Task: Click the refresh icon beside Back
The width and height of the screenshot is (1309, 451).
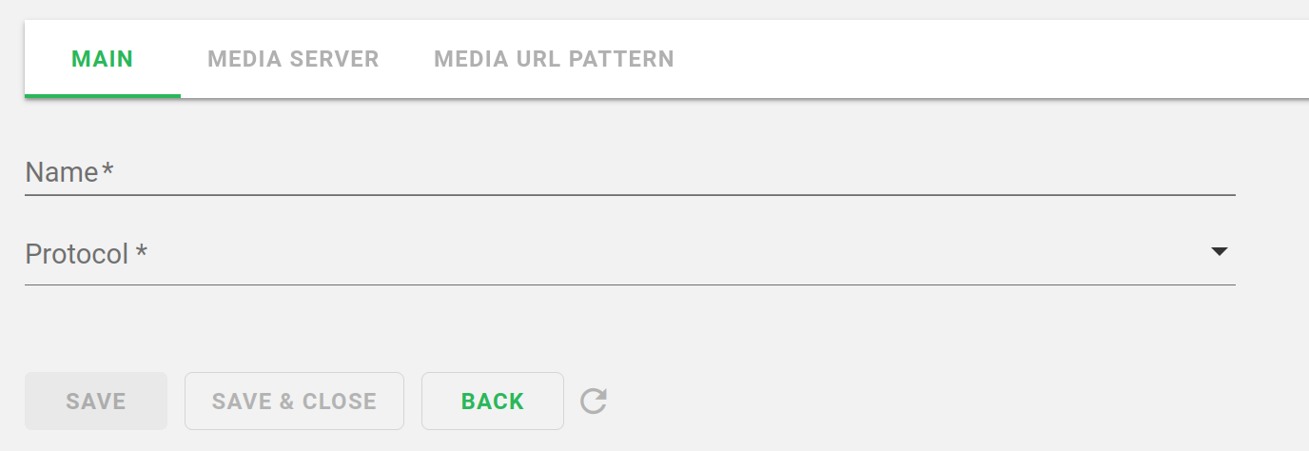Action: pos(594,402)
